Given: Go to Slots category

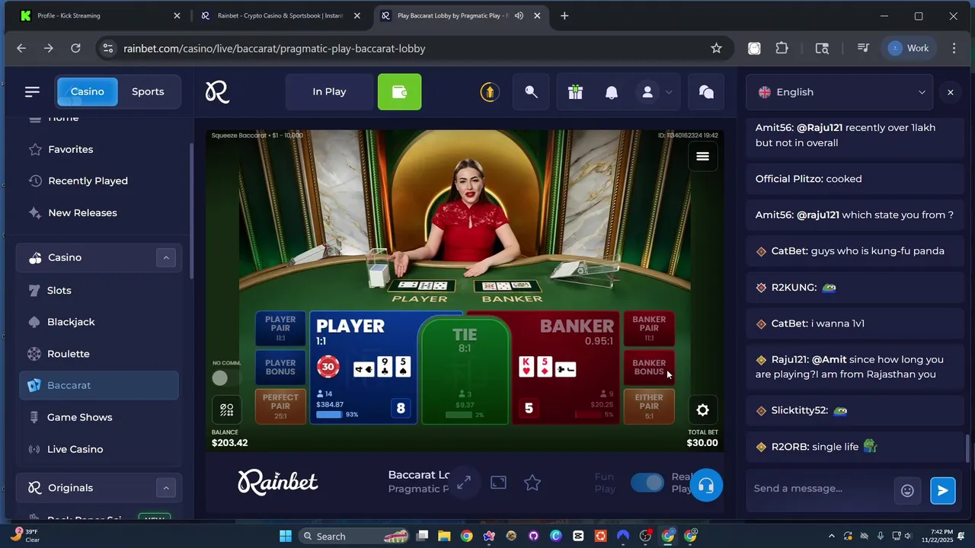Looking at the screenshot, I should click(99, 290).
